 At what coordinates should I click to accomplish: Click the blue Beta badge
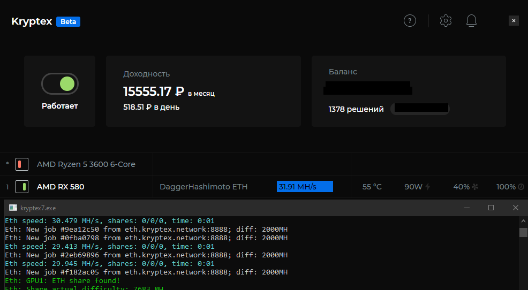pyautogui.click(x=68, y=22)
